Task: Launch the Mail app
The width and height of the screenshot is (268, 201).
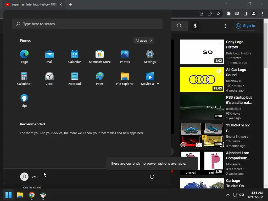Action: (x=49, y=57)
